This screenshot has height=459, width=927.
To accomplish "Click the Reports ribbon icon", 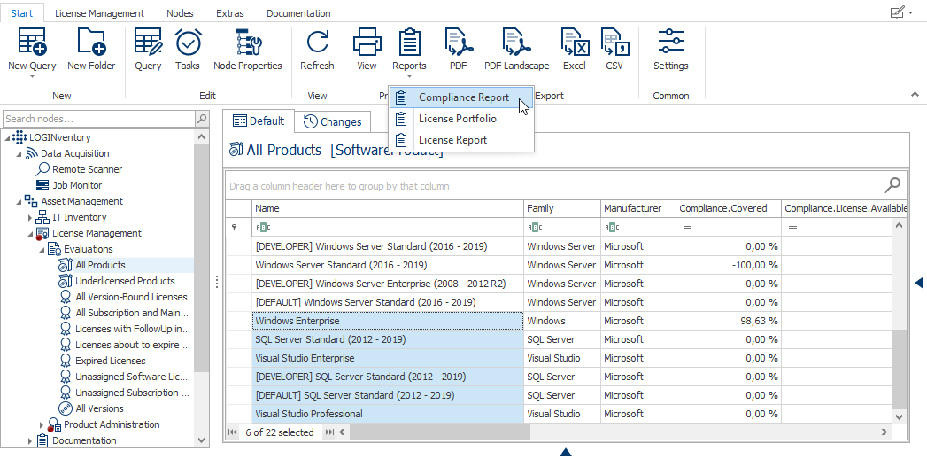I will (409, 43).
